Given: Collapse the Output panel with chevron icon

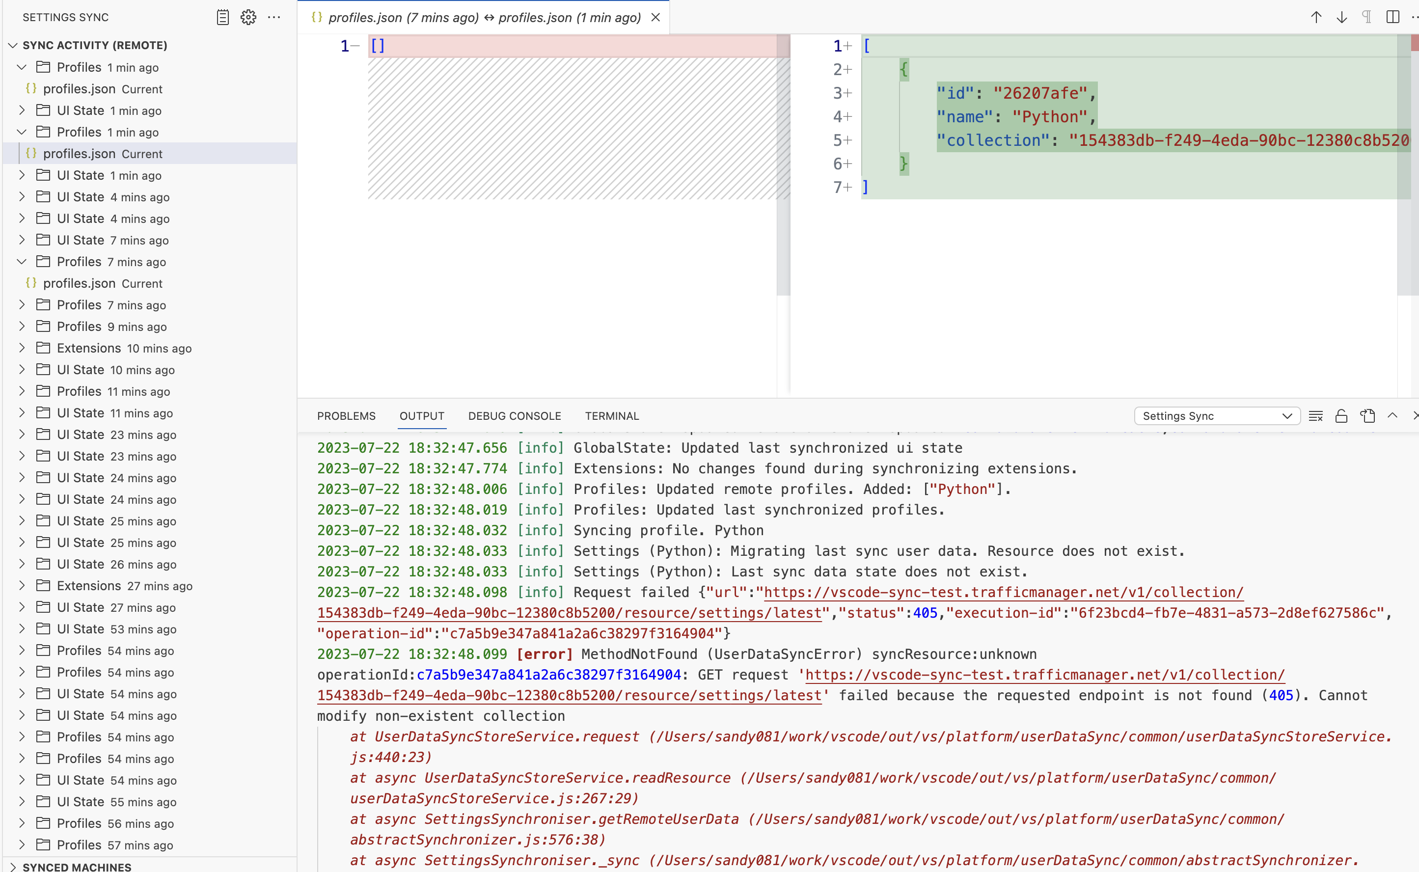Looking at the screenshot, I should pos(1393,416).
